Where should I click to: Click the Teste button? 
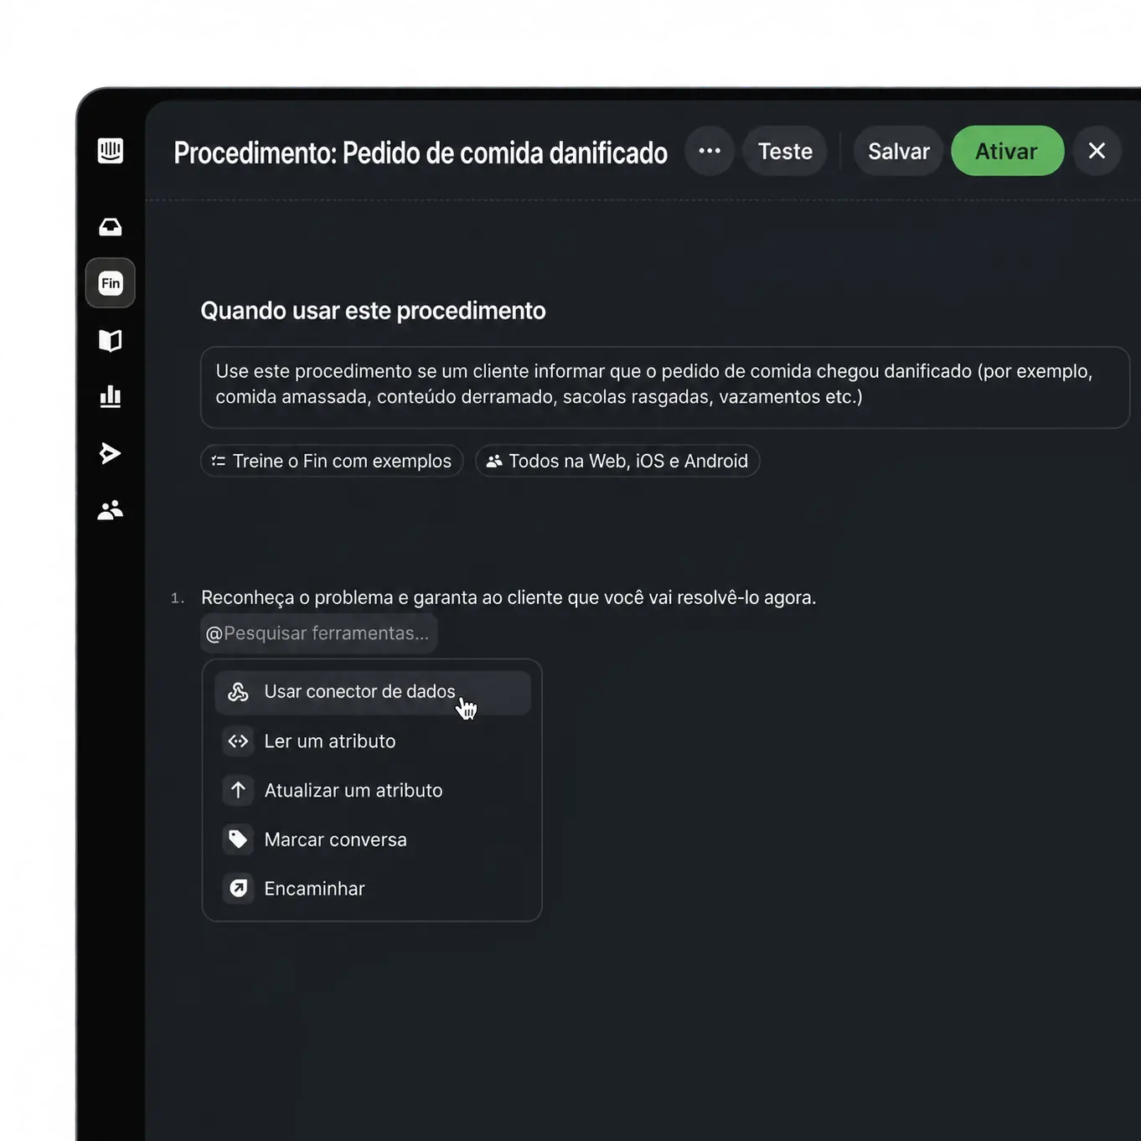[785, 151]
